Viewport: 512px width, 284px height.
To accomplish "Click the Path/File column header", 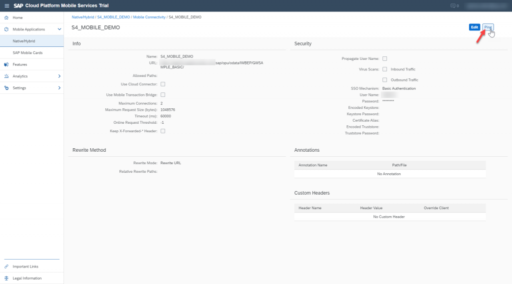I will click(x=399, y=165).
